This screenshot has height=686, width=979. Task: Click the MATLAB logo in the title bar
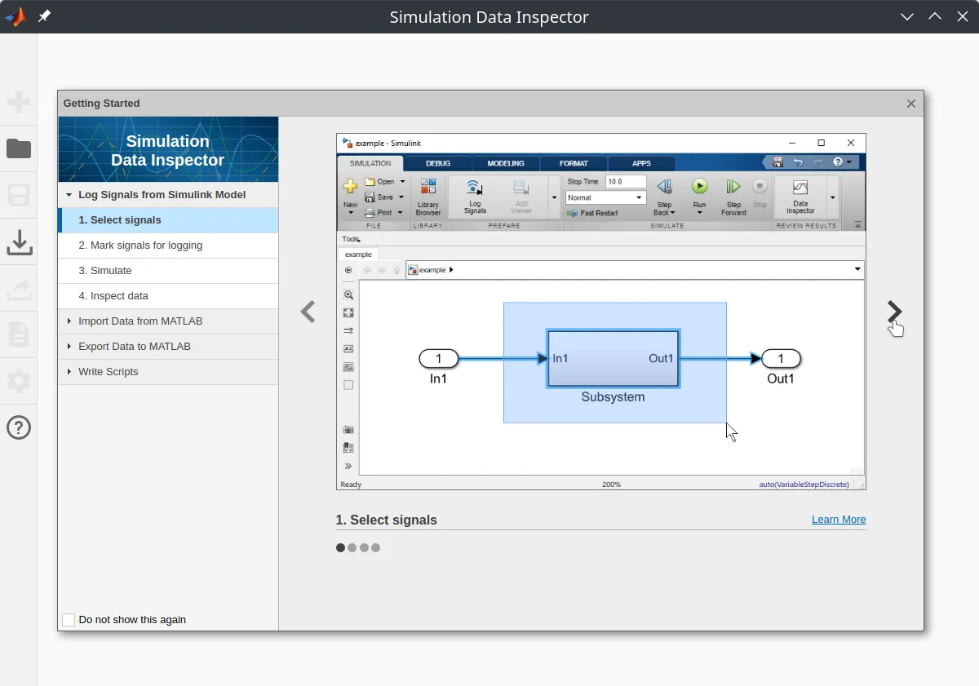point(16,16)
